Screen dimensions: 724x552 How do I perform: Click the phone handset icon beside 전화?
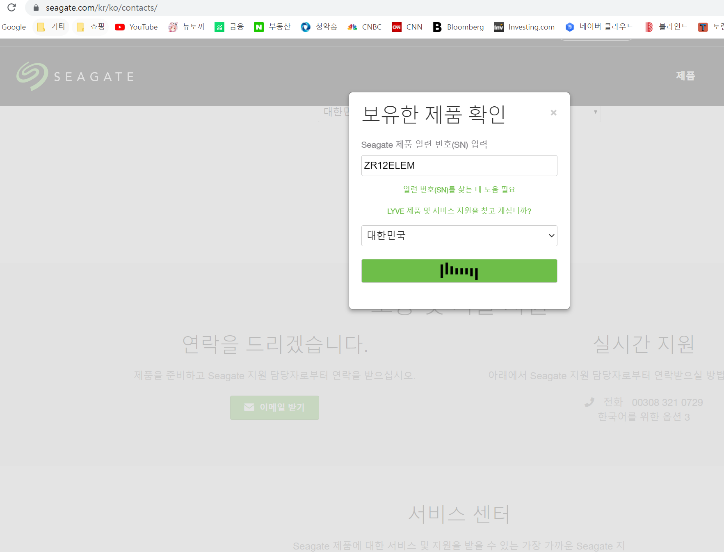pyautogui.click(x=589, y=402)
